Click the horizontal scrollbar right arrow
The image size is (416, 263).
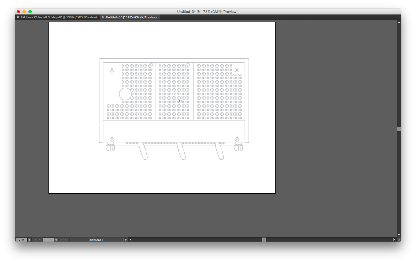point(394,240)
